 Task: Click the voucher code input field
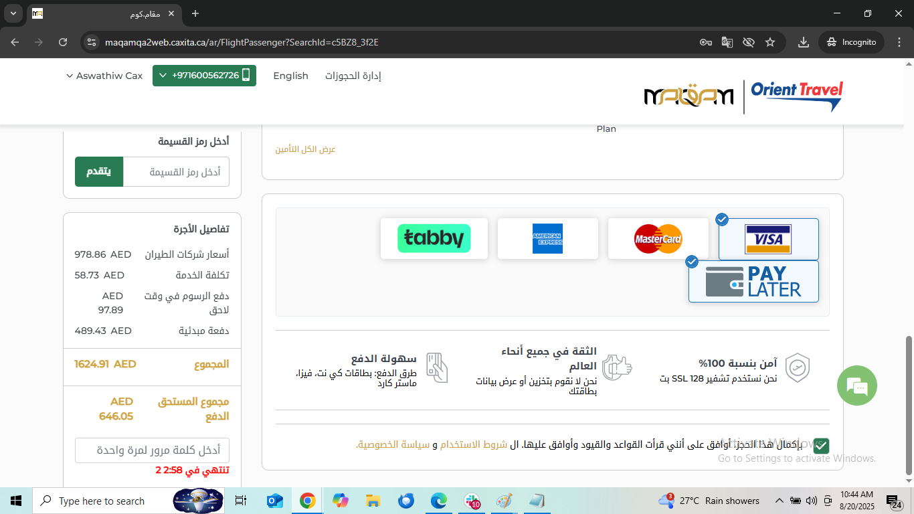[176, 172]
